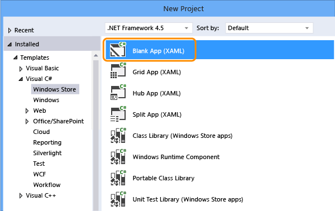Select the WCF category
This screenshot has height=211, width=335.
pos(40,174)
